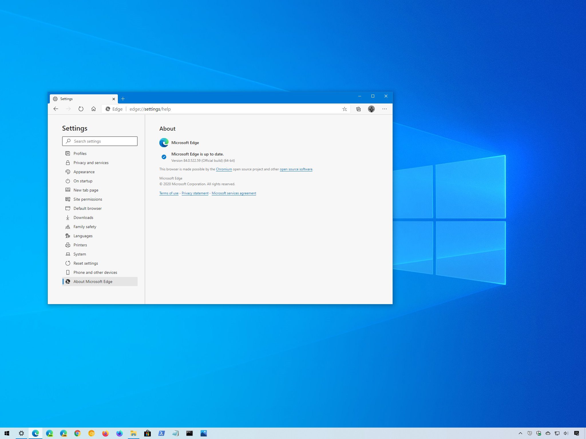Click the Terms of use link
This screenshot has width=586, height=439.
pyautogui.click(x=169, y=193)
